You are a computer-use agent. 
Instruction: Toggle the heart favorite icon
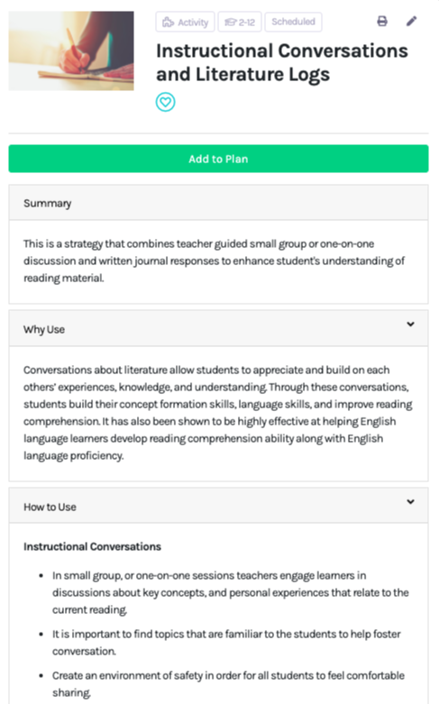[165, 102]
